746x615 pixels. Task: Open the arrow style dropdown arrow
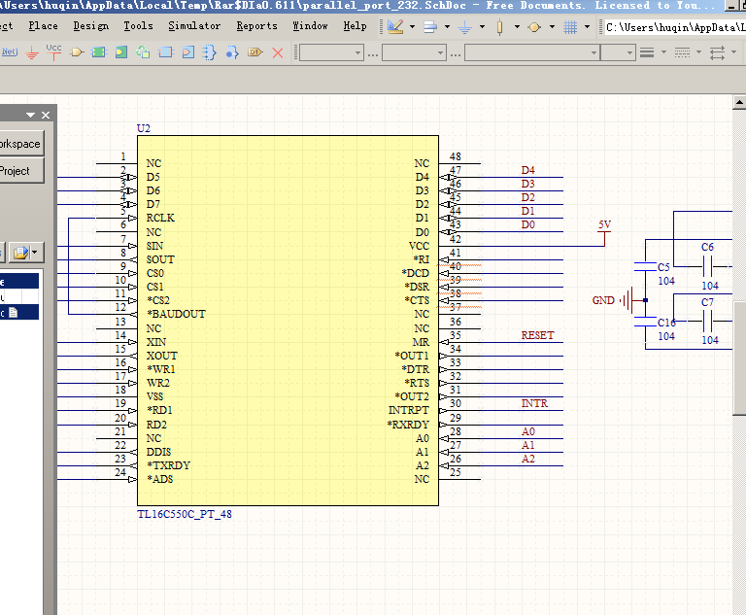pyautogui.click(x=734, y=52)
